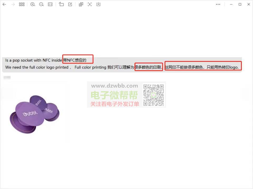
Task: Click the purple pop socket product photo
Action: (x=34, y=114)
